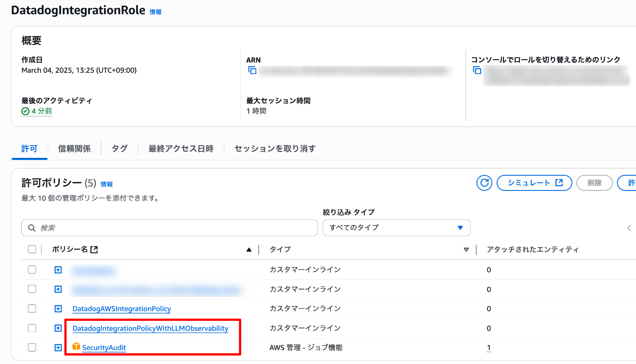
Task: Copy the role ARN with copy icon
Action: (252, 70)
